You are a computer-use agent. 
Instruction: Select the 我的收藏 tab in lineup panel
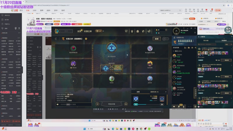(x=206, y=40)
